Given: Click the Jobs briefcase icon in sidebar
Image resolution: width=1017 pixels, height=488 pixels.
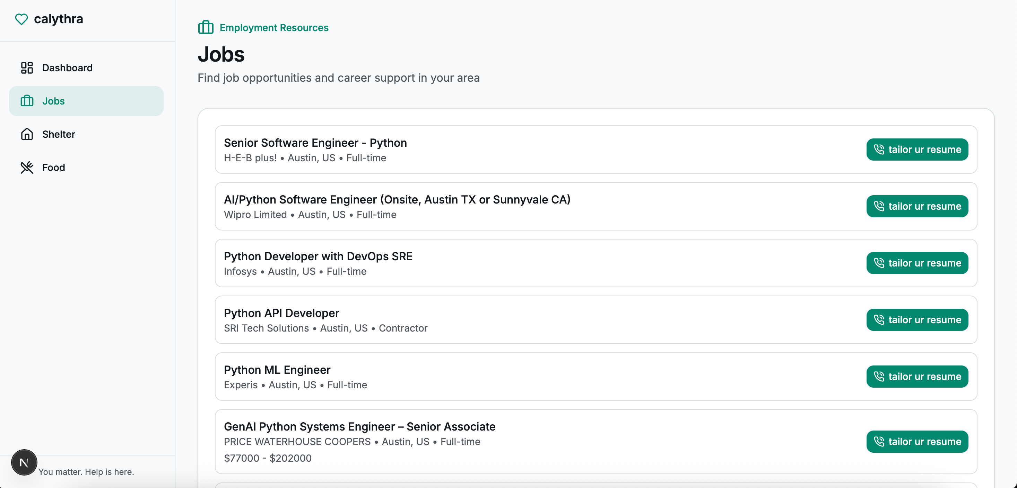Looking at the screenshot, I should [27, 101].
